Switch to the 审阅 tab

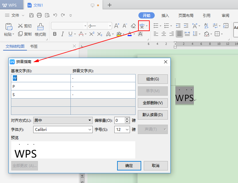point(225,15)
